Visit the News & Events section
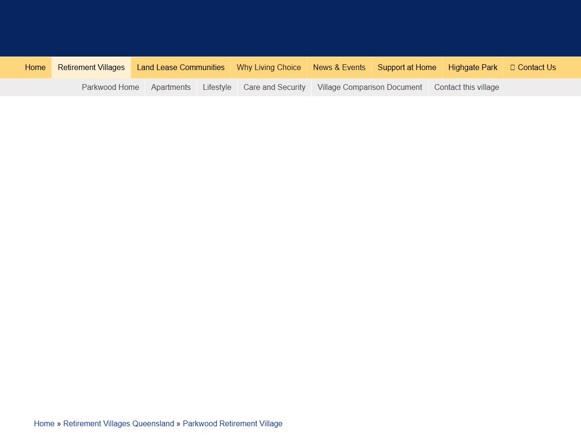The image size is (581, 435). coord(339,68)
